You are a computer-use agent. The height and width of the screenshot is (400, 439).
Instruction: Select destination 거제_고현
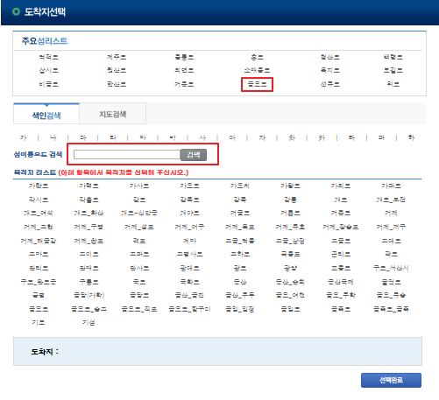[x=39, y=227]
